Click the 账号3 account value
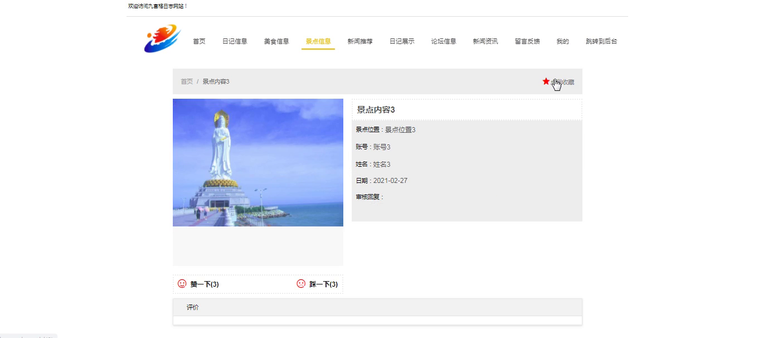Image resolution: width=758 pixels, height=338 pixels. [382, 147]
